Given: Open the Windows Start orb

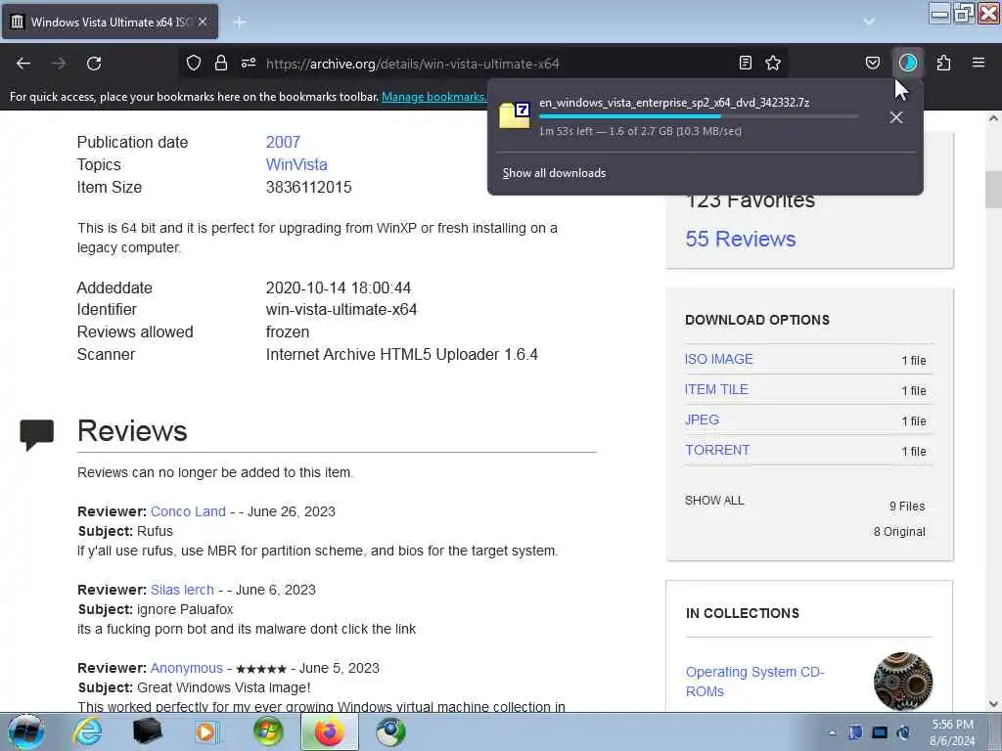Looking at the screenshot, I should pyautogui.click(x=25, y=731).
